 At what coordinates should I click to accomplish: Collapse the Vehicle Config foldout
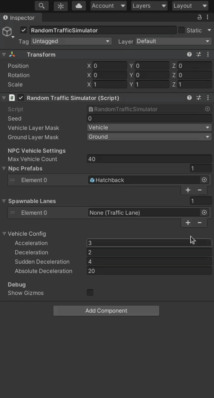[x=4, y=234]
